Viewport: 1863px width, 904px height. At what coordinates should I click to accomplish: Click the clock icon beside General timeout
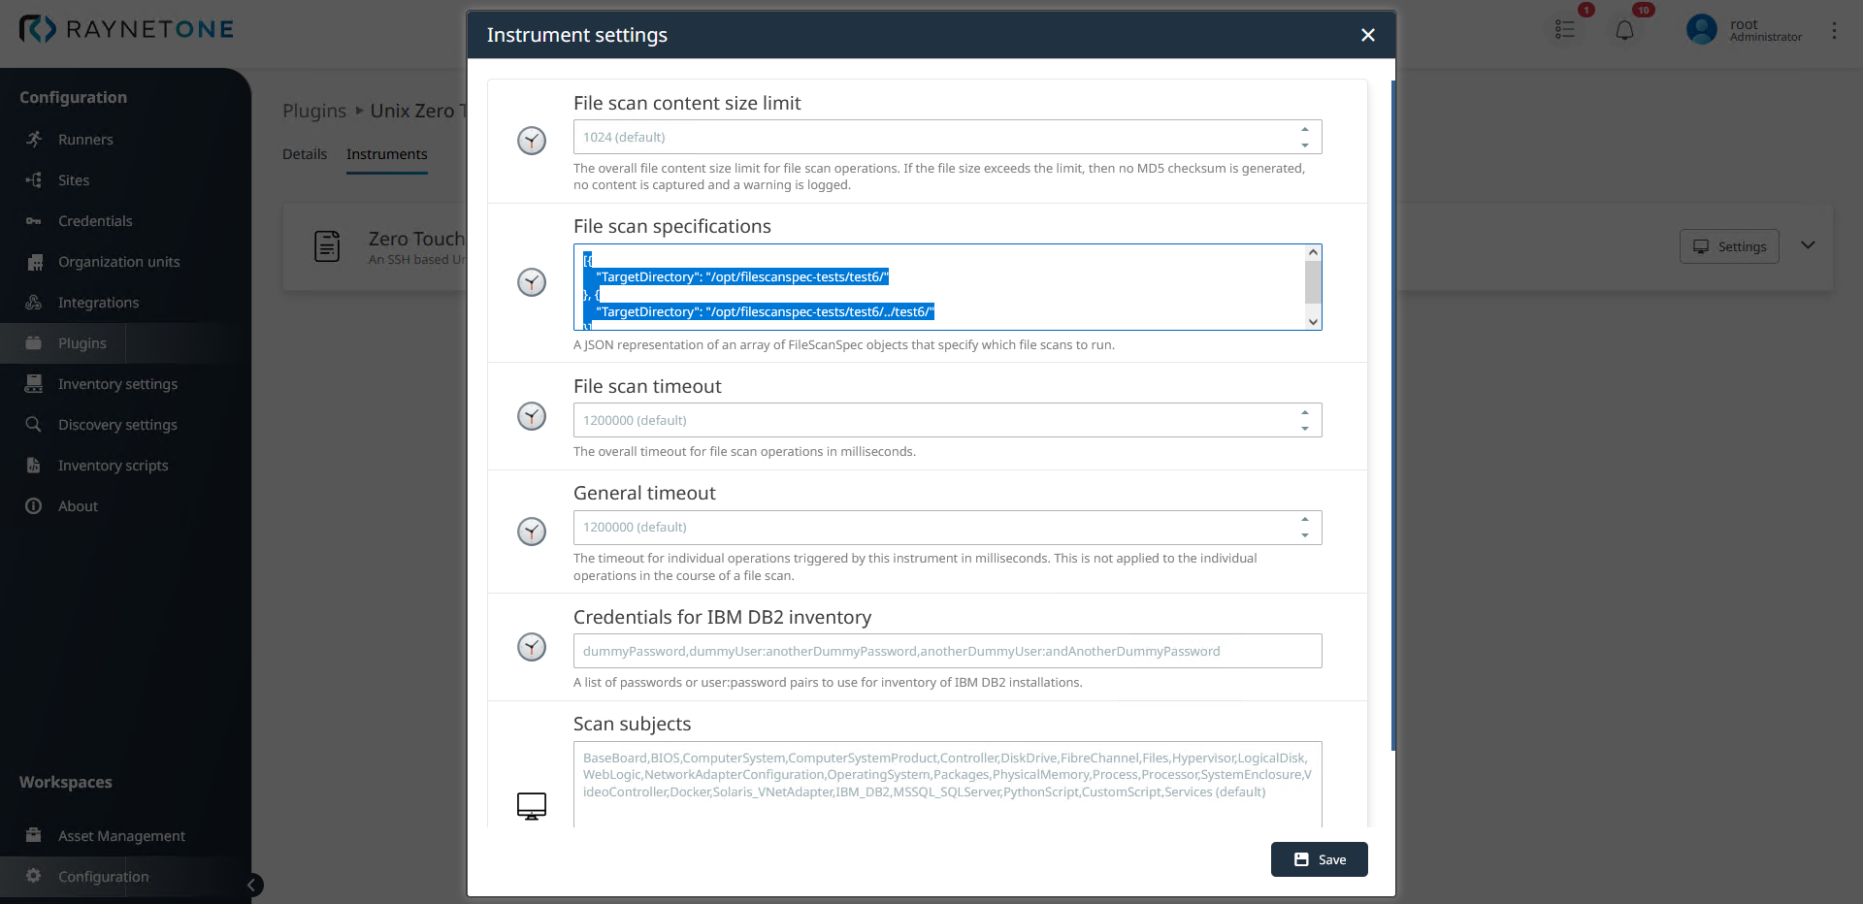coord(531,532)
